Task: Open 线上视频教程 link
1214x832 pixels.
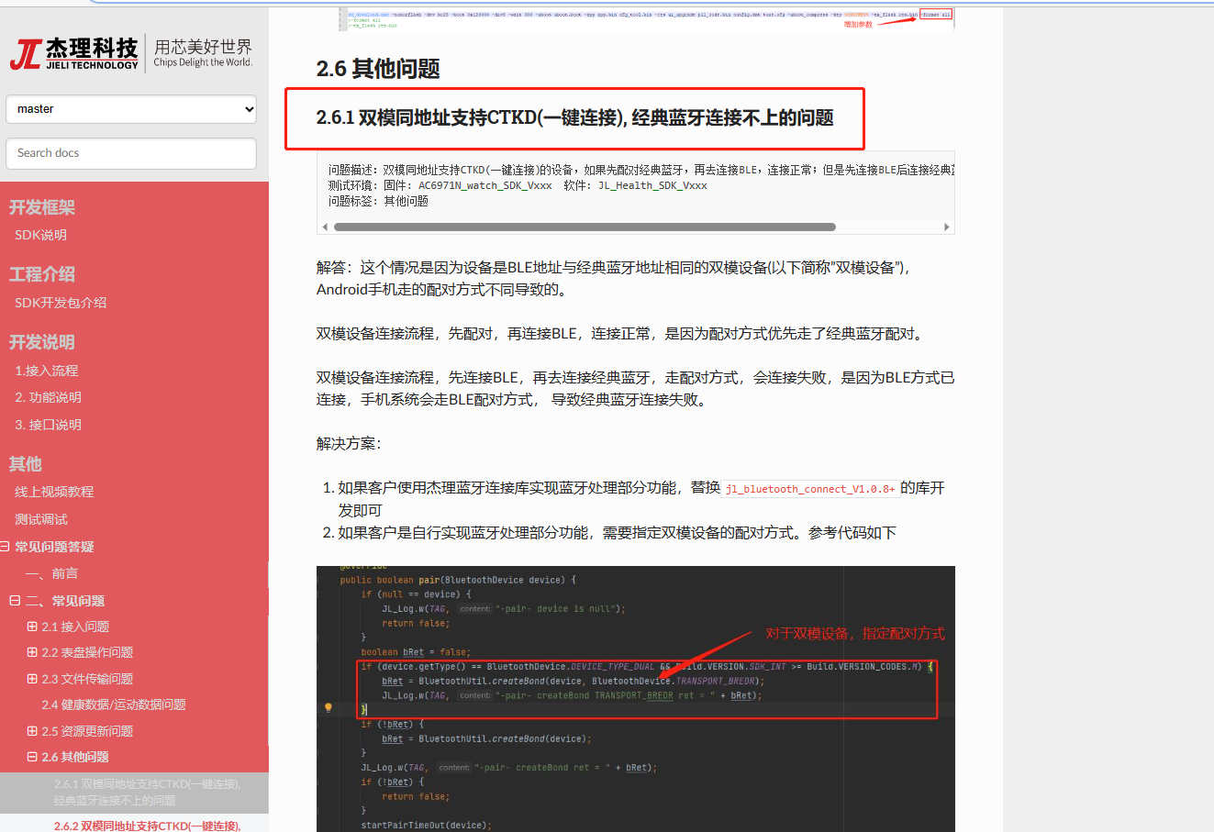Action: tap(54, 492)
